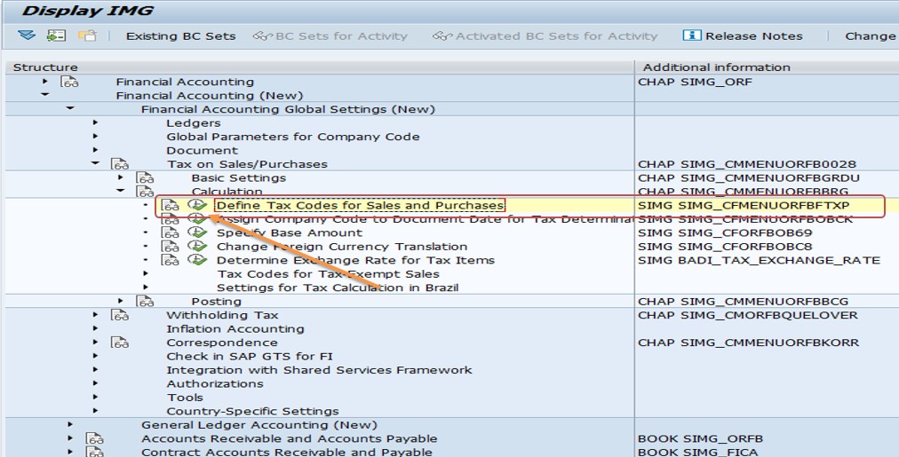Viewport: 899px width, 457px height.
Task: Collapse the Financial Accounting (New) node
Action: 44,95
